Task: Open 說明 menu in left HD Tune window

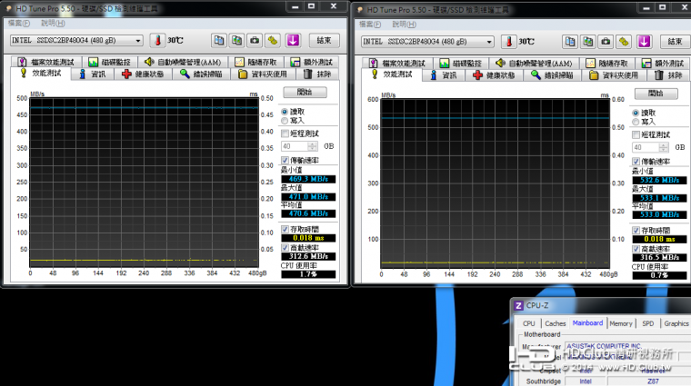Action: [x=53, y=23]
